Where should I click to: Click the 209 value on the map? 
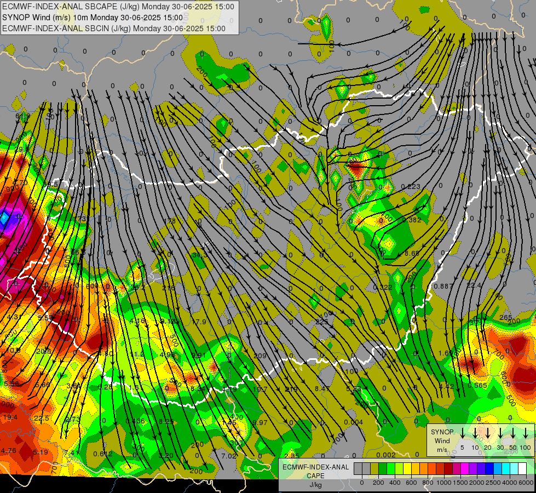coord(260,356)
